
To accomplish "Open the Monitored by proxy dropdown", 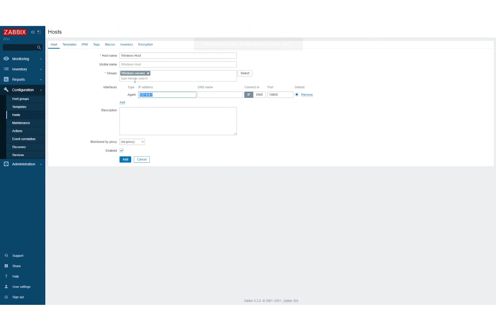I will coord(132,142).
